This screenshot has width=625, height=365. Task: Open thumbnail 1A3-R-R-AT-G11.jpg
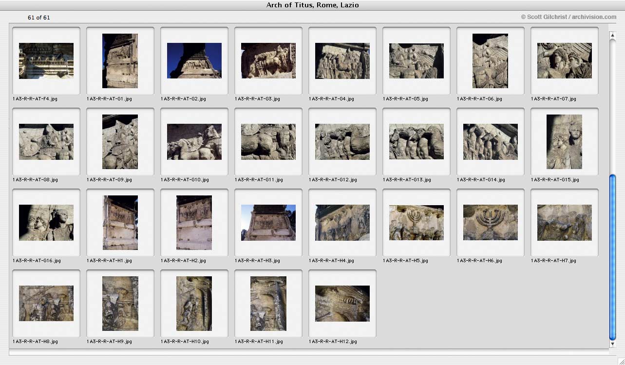click(x=268, y=142)
